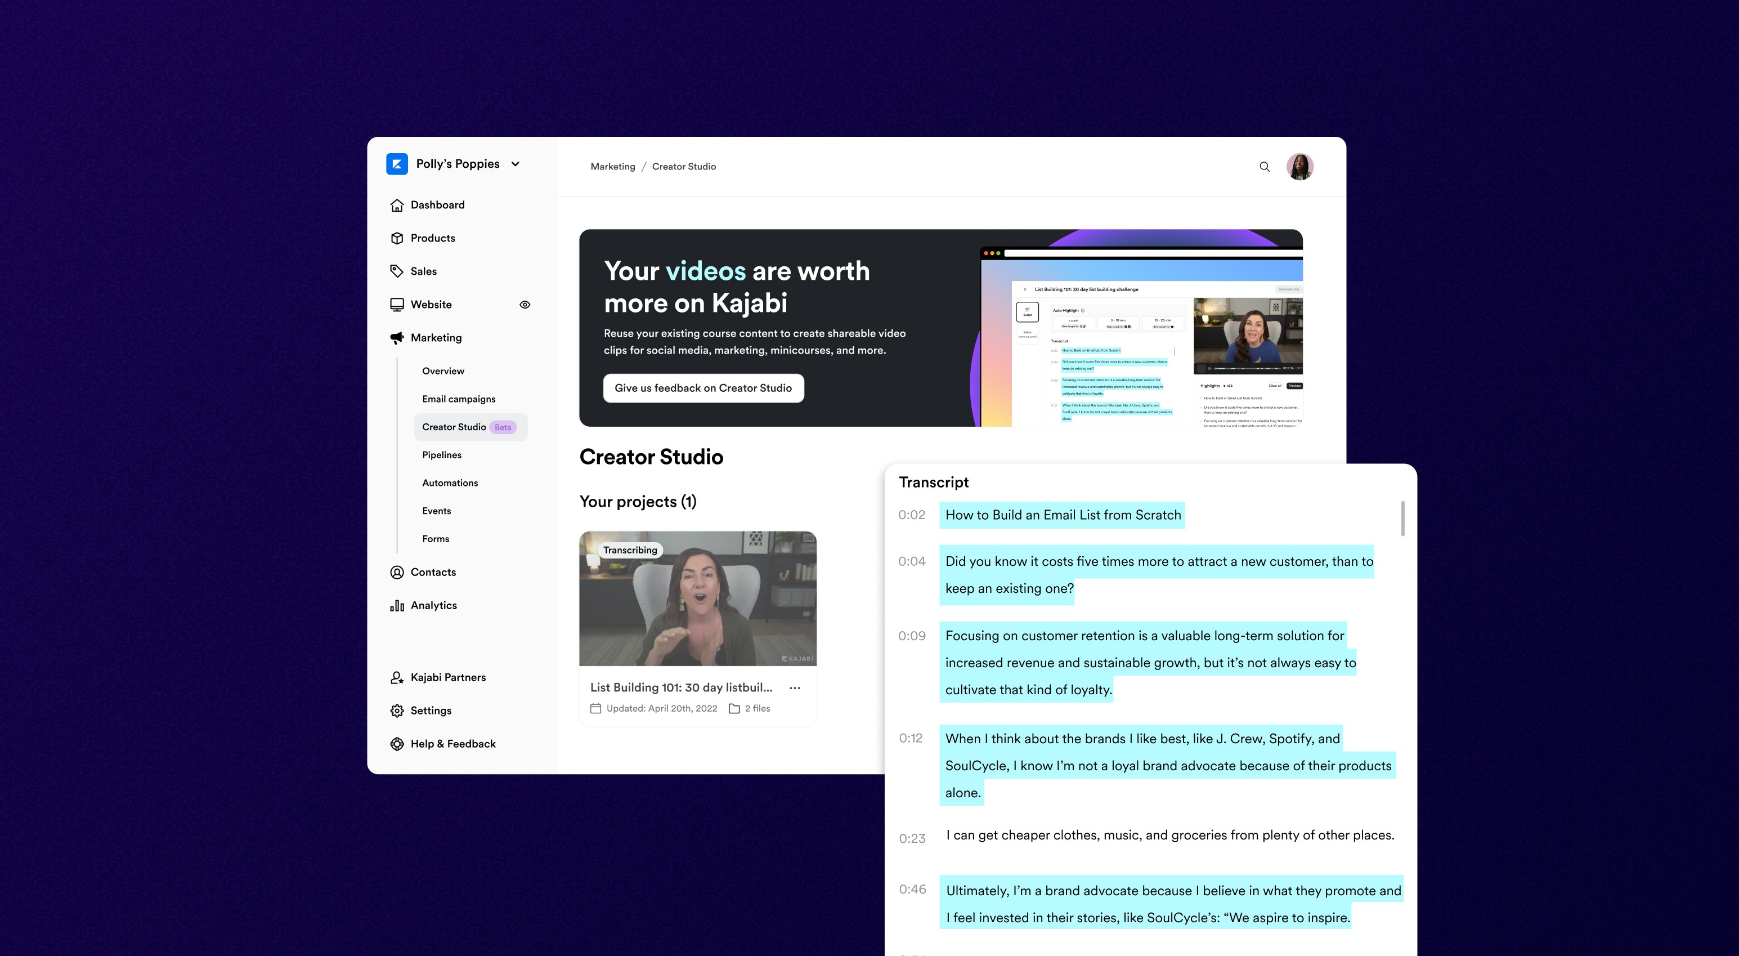This screenshot has height=956, width=1739.
Task: Open the user profile avatar
Action: pos(1299,167)
